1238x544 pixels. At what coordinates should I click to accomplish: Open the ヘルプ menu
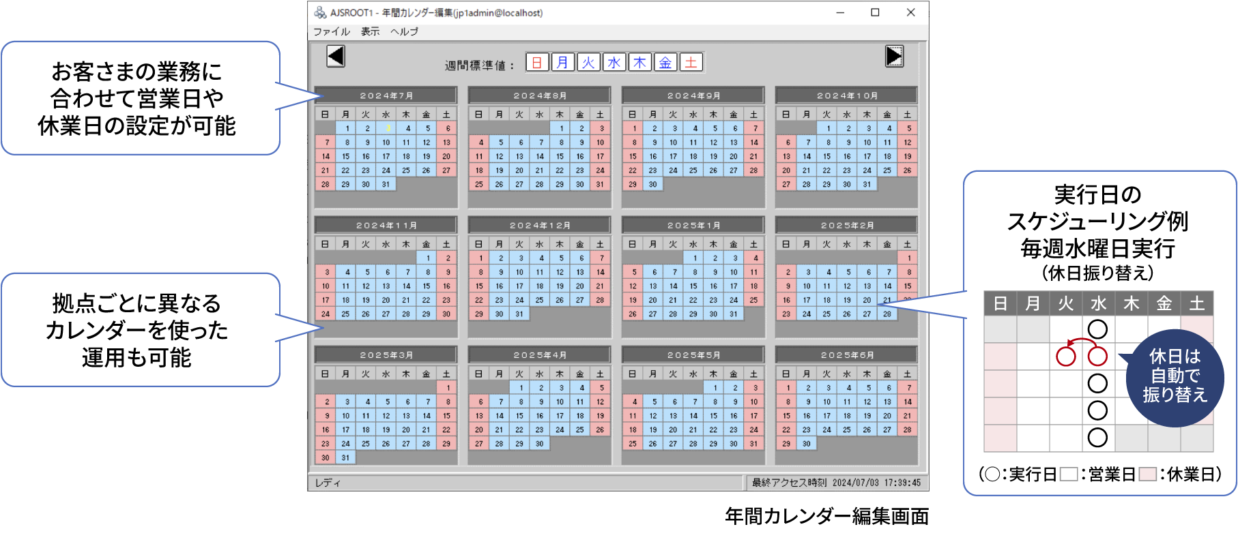pyautogui.click(x=404, y=31)
